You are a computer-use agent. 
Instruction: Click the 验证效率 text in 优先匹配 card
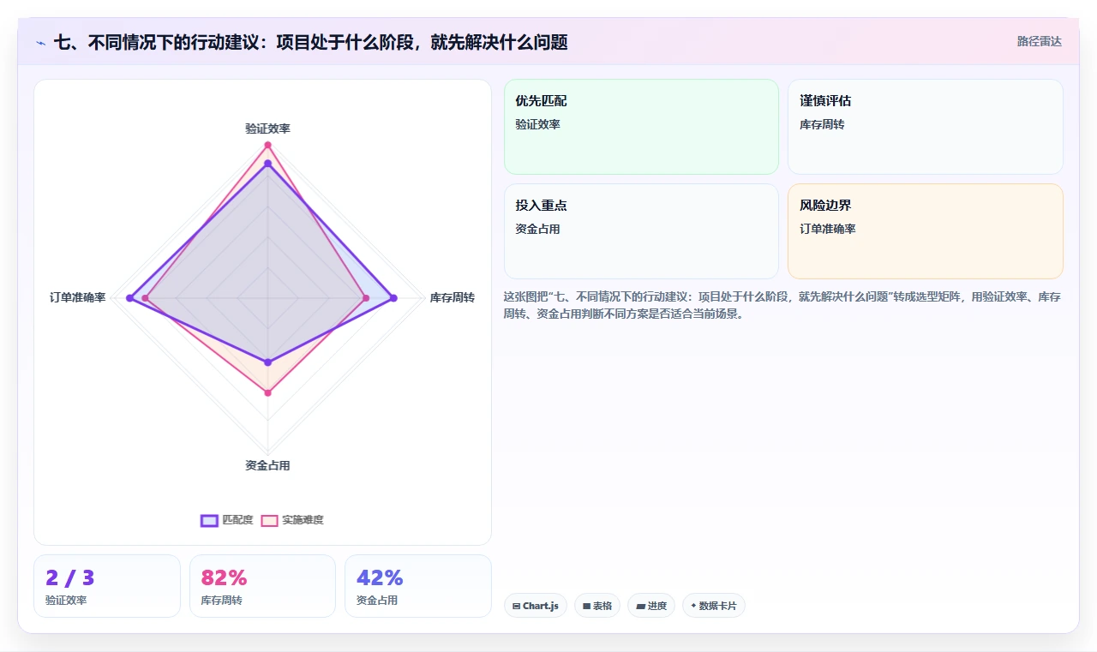tap(537, 124)
